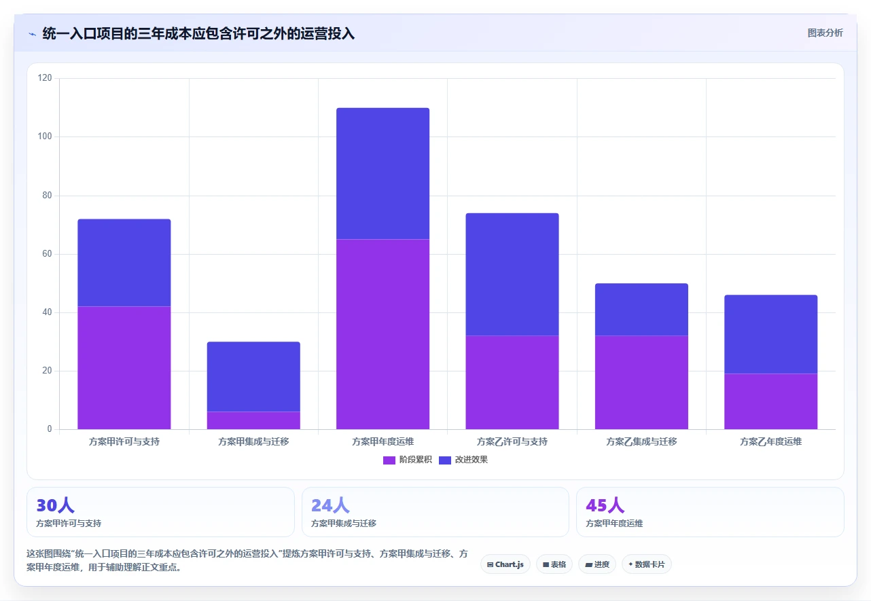Click the icon in the 进度 chip

(588, 564)
